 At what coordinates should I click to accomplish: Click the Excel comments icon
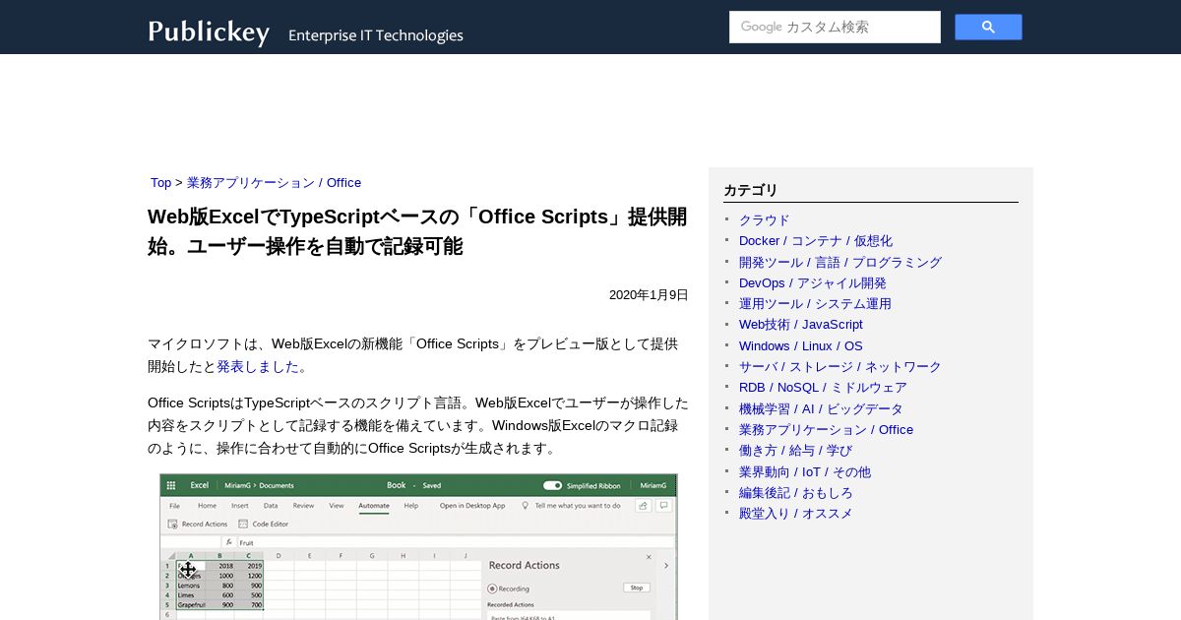[664, 506]
